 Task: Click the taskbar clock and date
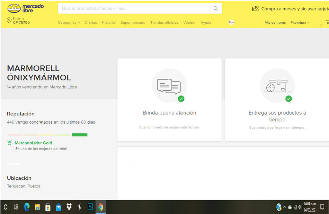pos(310,207)
